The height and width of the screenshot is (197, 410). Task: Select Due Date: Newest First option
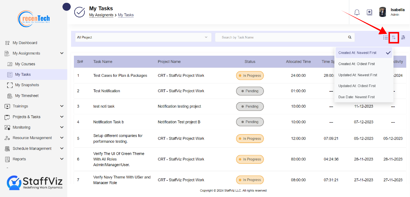(x=364, y=97)
